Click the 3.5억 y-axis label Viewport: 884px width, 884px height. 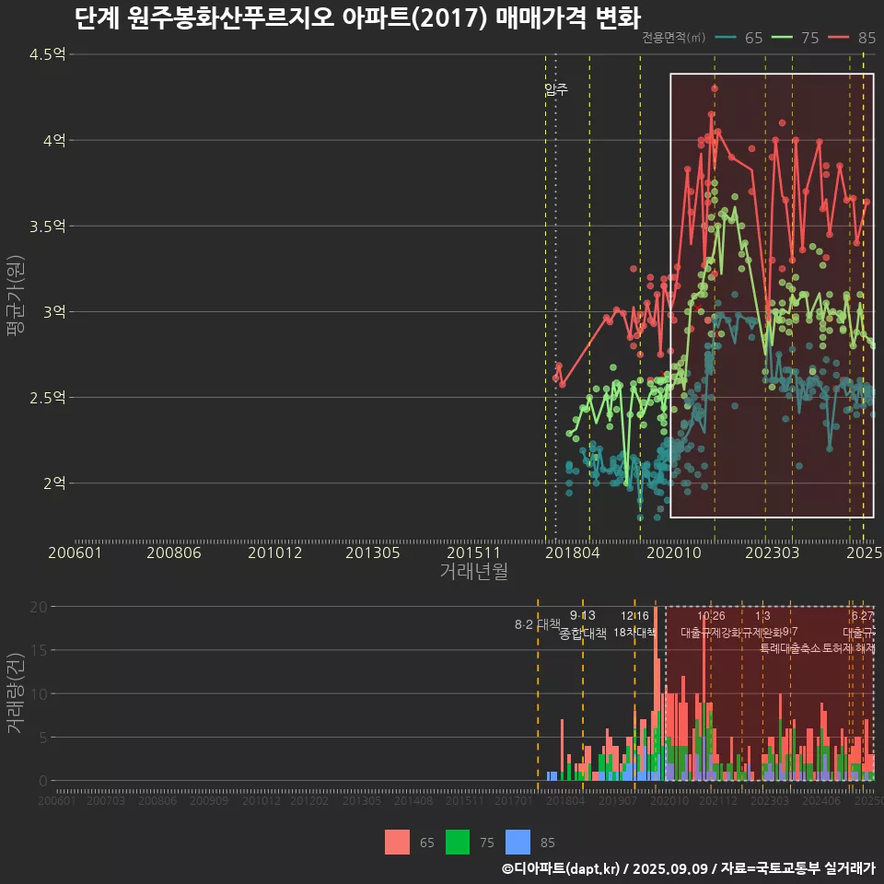[x=47, y=227]
